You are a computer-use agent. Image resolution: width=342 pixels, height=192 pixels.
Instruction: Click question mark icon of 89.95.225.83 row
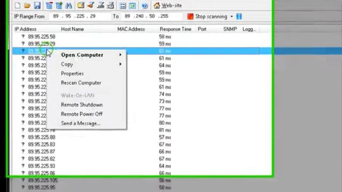(x=23, y=145)
